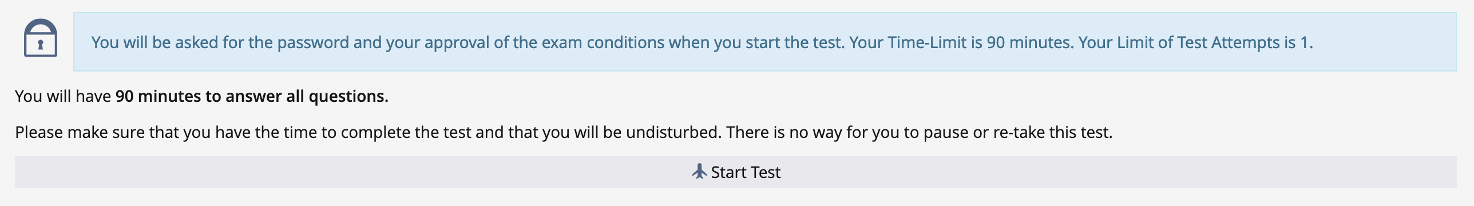Click the 'Please make sure' instruction paragraph

[x=564, y=132]
